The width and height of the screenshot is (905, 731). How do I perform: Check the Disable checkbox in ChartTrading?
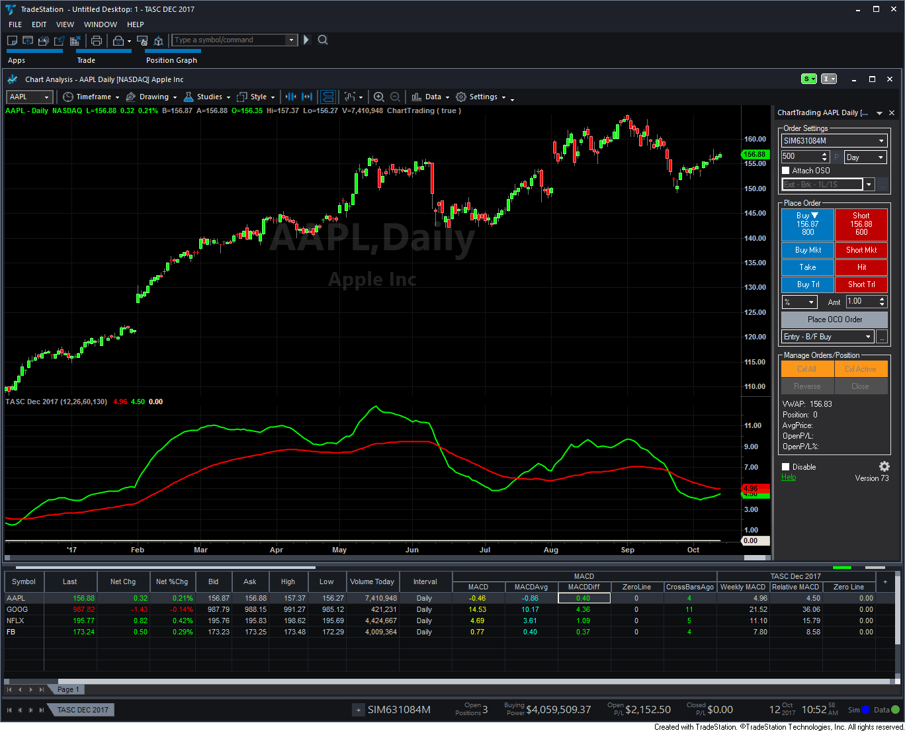786,467
